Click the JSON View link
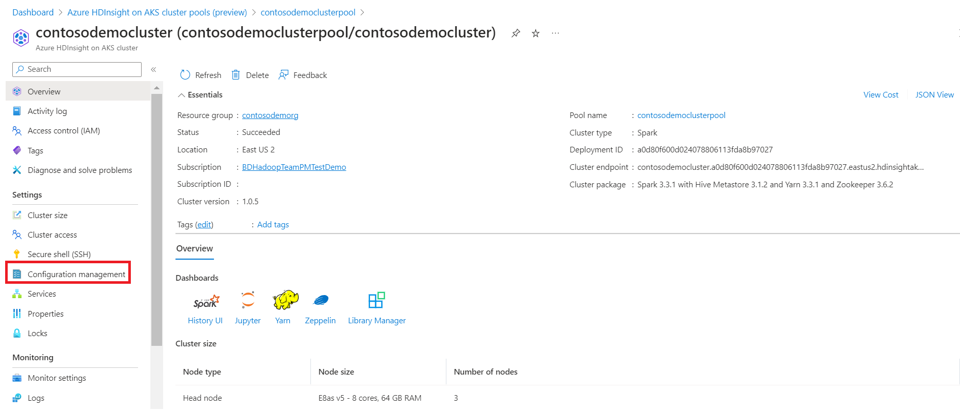Viewport: 960px width, 410px height. point(934,95)
